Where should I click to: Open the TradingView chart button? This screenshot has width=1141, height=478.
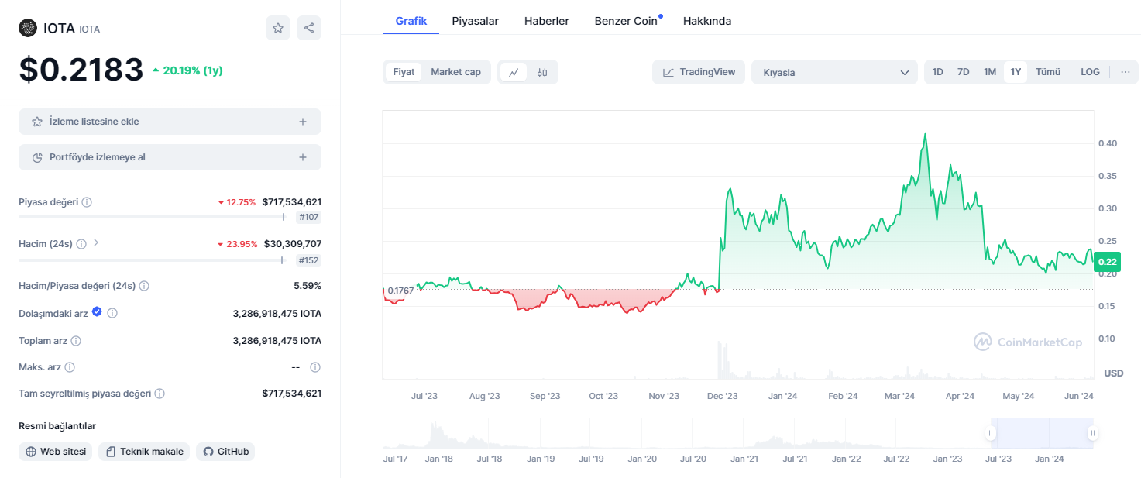pos(699,72)
